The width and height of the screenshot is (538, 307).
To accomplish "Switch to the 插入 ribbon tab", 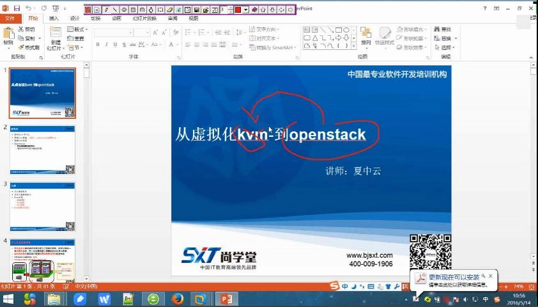I will [54, 18].
